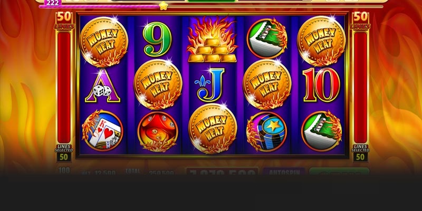
Task: Click the yellow star on progress bar
Action: 163,6
